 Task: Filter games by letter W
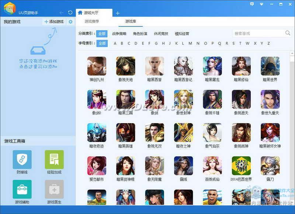point(247,43)
